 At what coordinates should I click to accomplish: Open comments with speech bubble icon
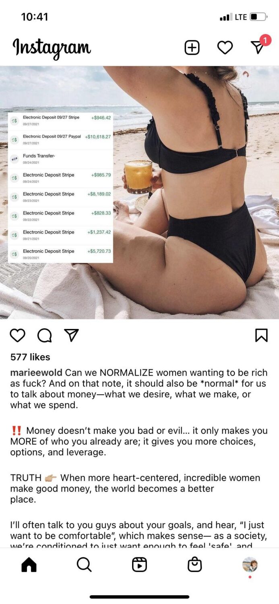click(44, 335)
